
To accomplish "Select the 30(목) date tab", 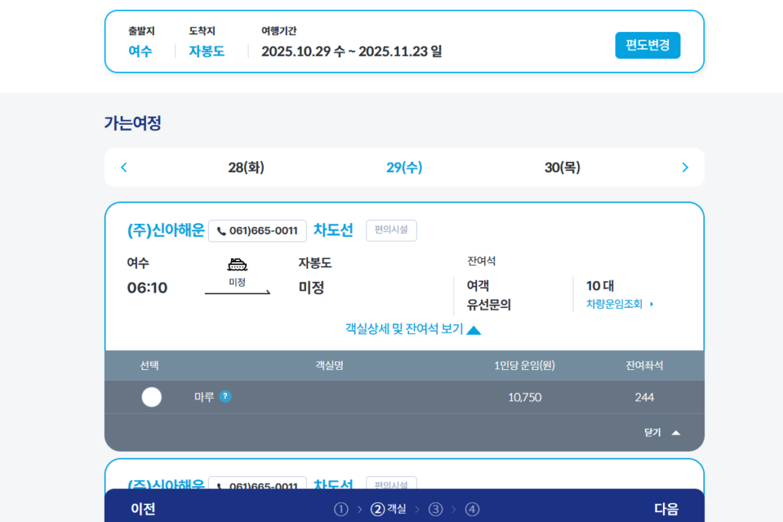I will (562, 167).
